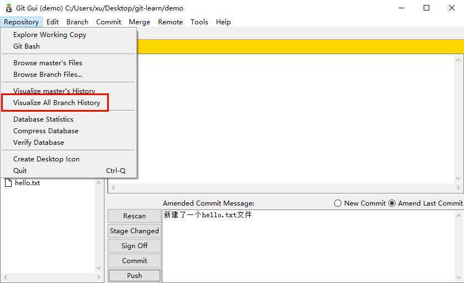Select the New Commit radio button

point(360,203)
